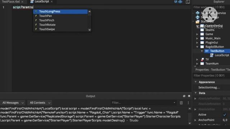
Task: Close the LocalScript tab
Action: click(52, 1)
